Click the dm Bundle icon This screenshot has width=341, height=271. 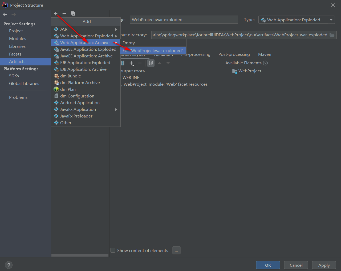click(x=56, y=76)
